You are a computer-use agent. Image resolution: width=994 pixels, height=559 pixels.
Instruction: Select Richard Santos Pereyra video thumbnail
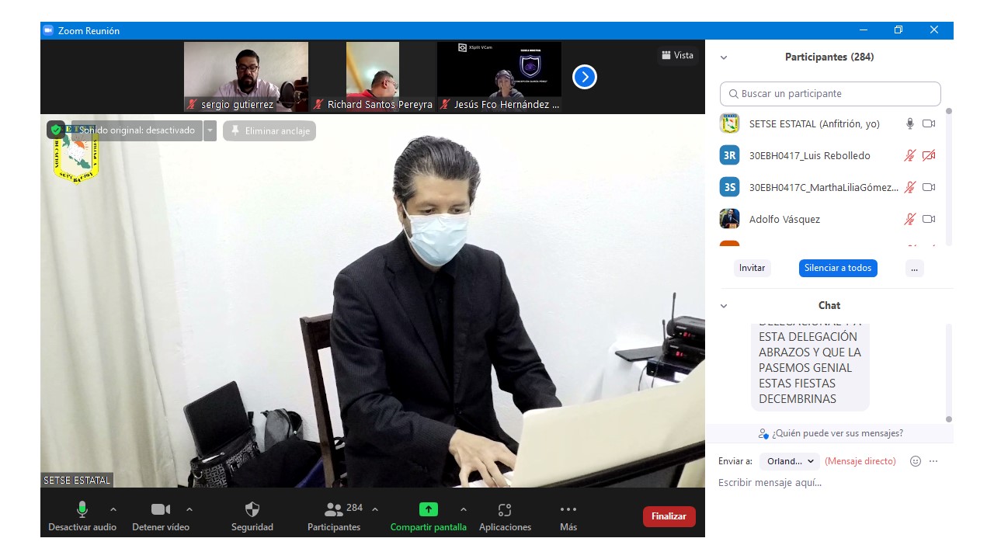(373, 77)
